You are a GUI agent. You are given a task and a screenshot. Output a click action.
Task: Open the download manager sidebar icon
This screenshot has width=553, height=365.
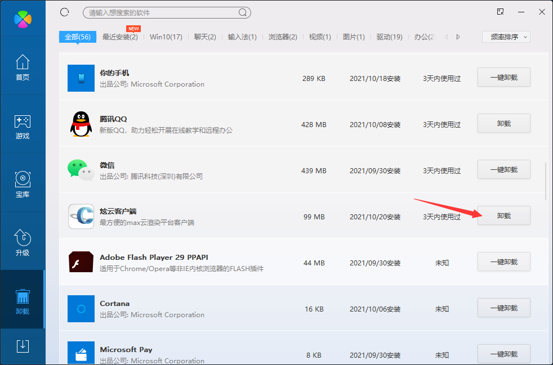pyautogui.click(x=23, y=346)
